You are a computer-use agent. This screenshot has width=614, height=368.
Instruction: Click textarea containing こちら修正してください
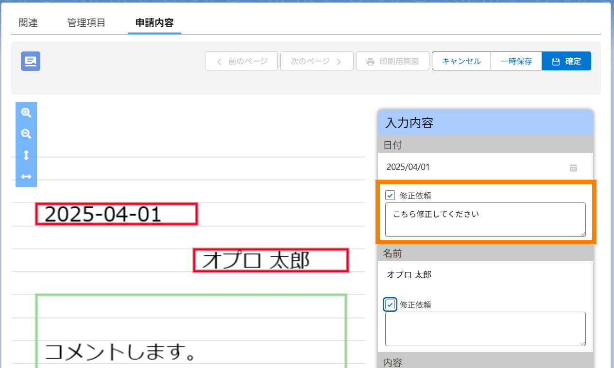click(485, 220)
